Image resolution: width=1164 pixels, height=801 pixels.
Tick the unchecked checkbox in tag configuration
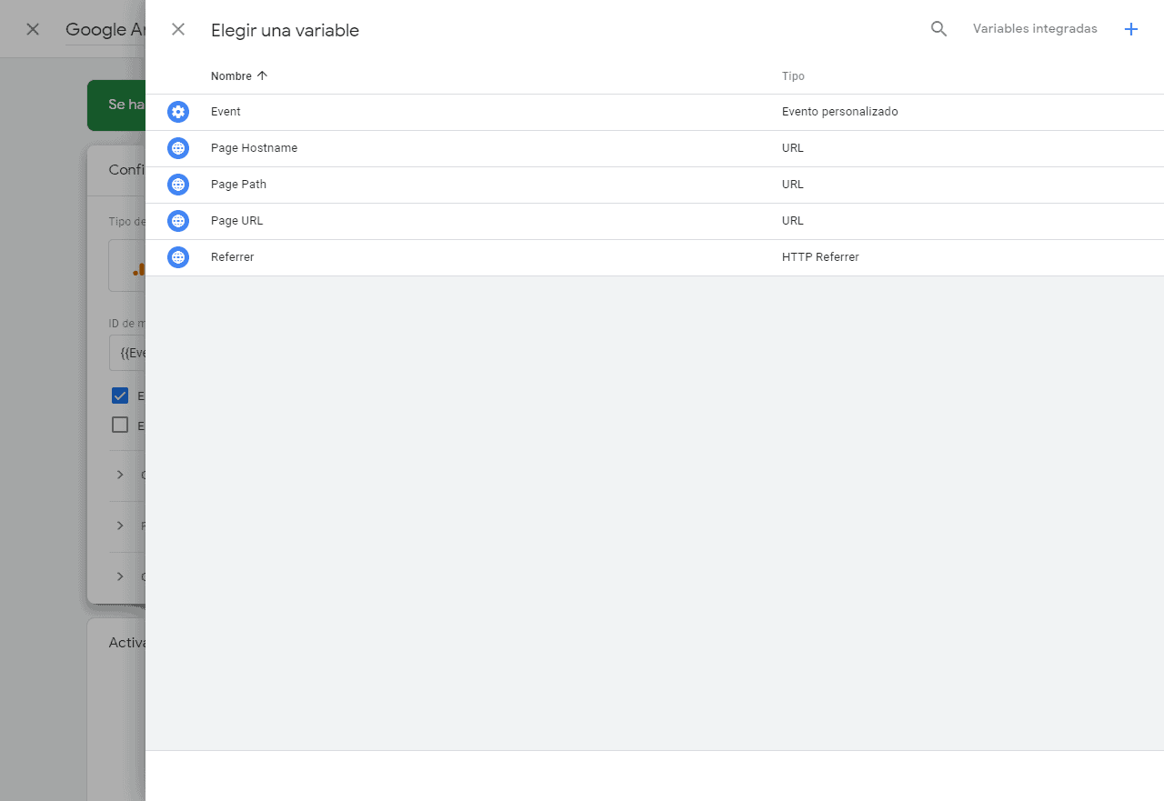click(x=120, y=425)
